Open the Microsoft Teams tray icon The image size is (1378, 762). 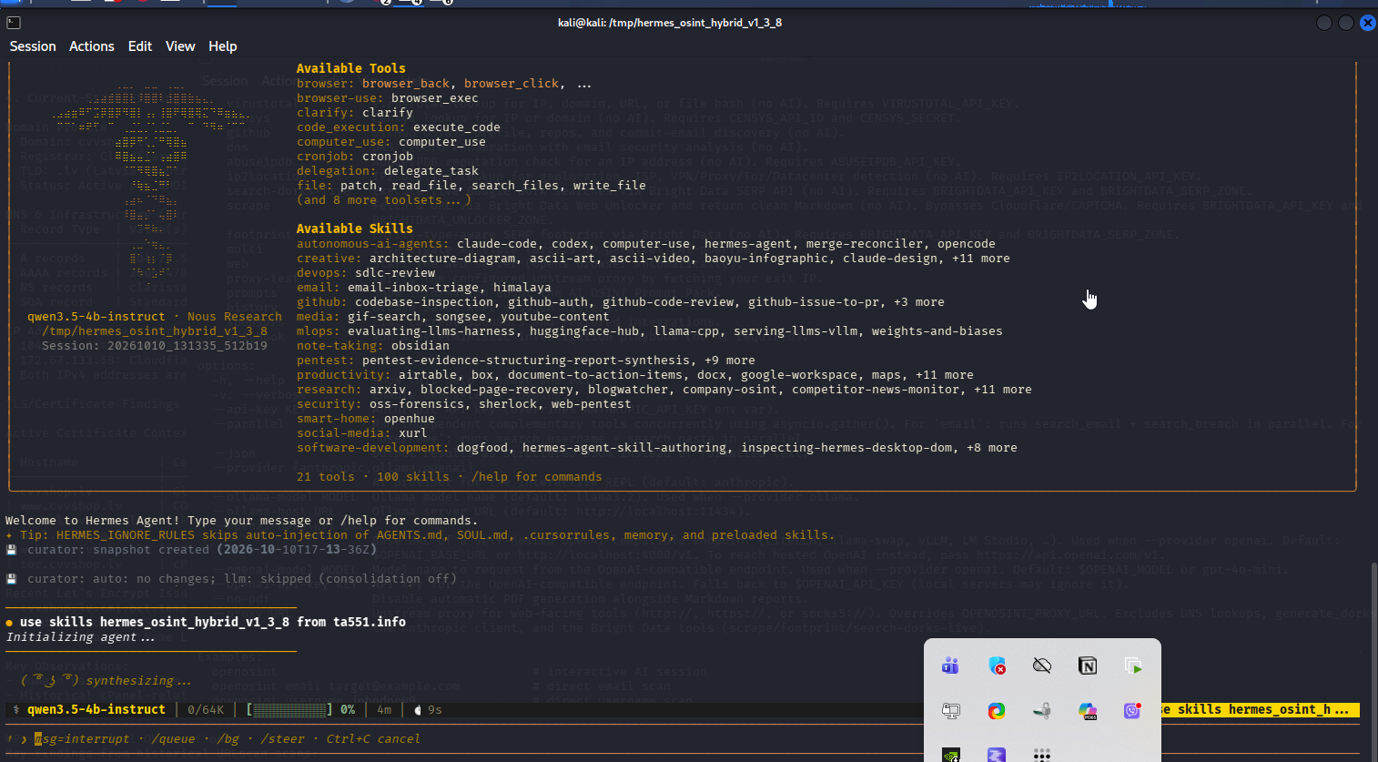coord(950,665)
